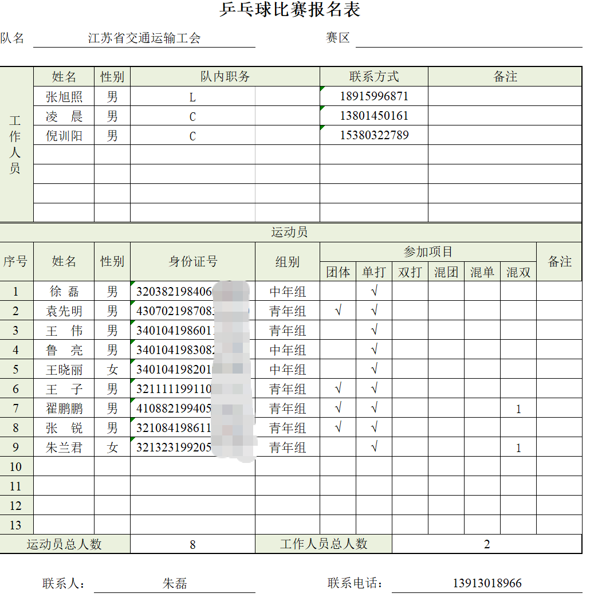The width and height of the screenshot is (598, 597).
Task: Select athlete name 王 伟
Action: (64, 331)
